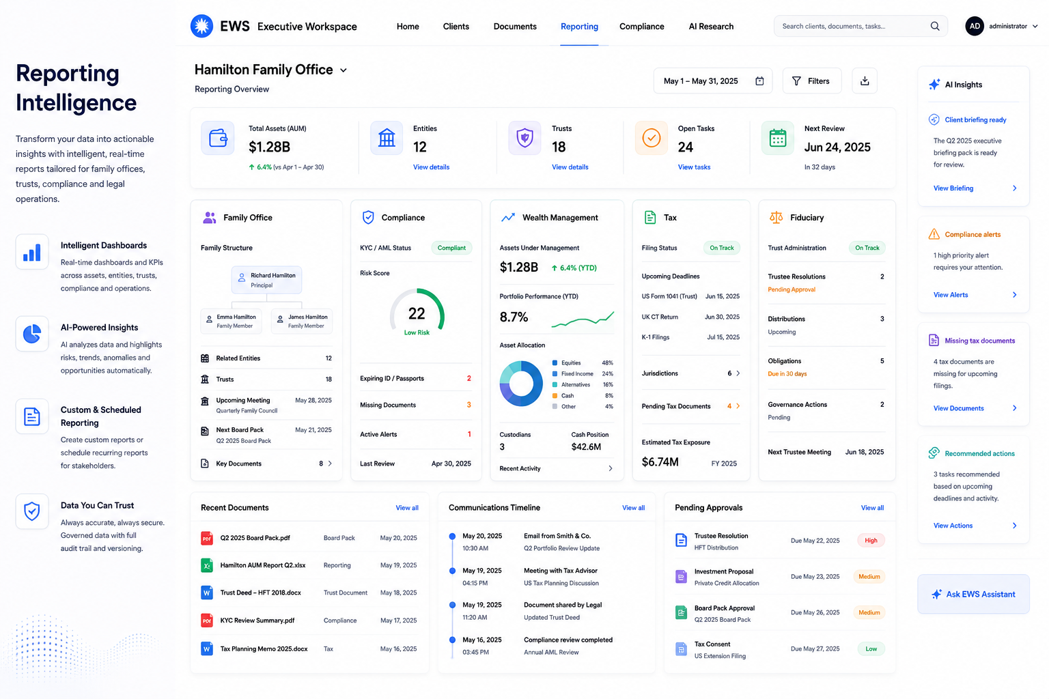Click the Trustee Resolution document icon
Viewport: 1049px width, 699px height.
click(x=681, y=541)
